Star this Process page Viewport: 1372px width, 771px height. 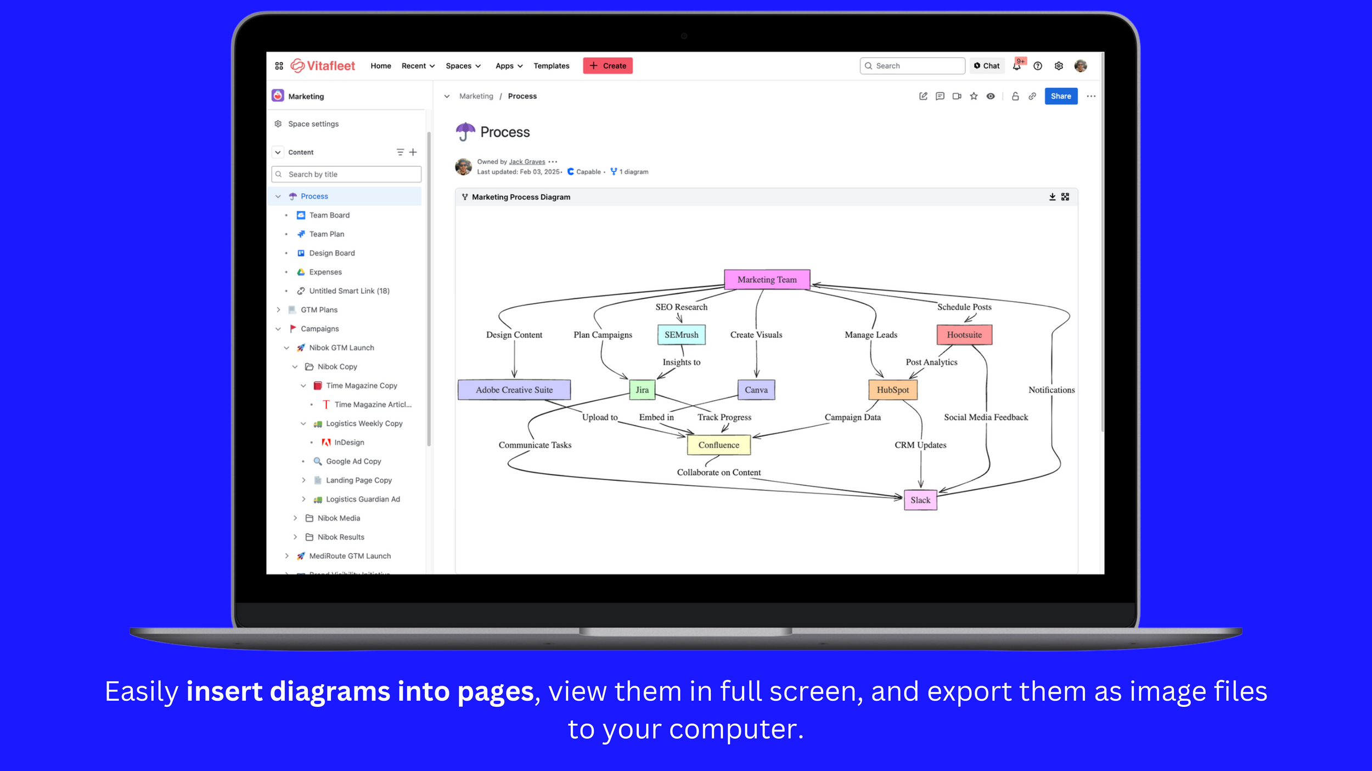click(x=974, y=96)
